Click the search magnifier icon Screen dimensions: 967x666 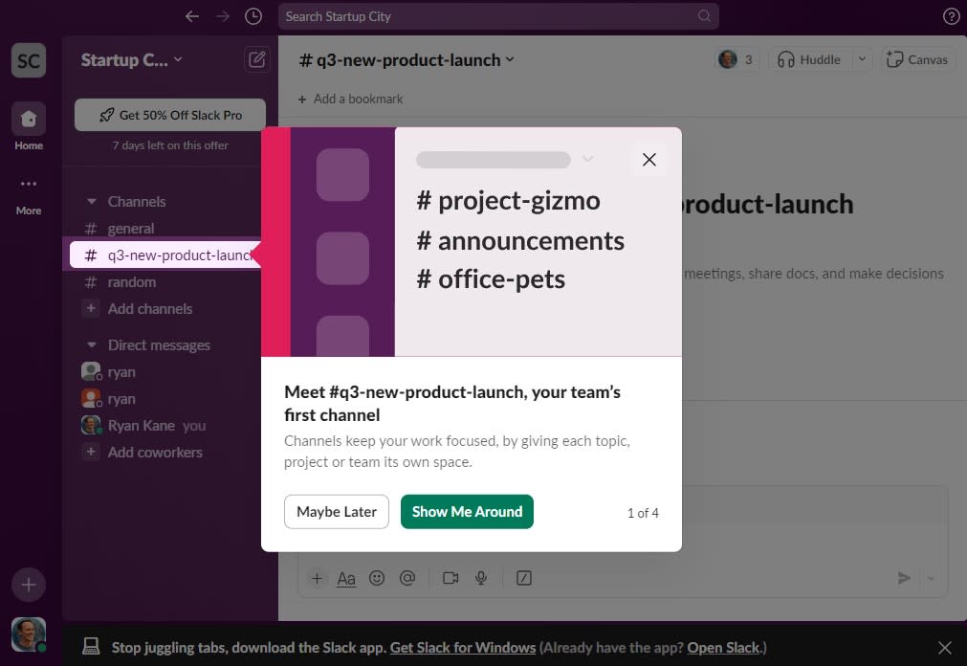[704, 16]
